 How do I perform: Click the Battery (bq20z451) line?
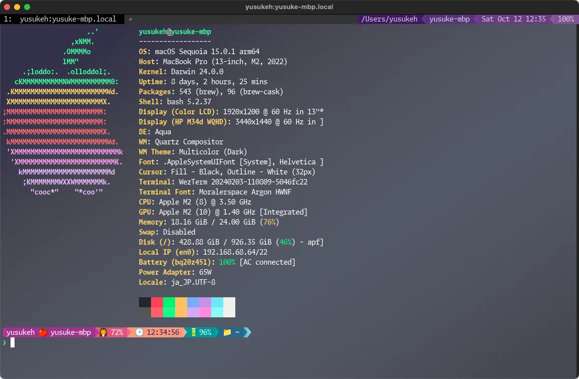pos(217,262)
